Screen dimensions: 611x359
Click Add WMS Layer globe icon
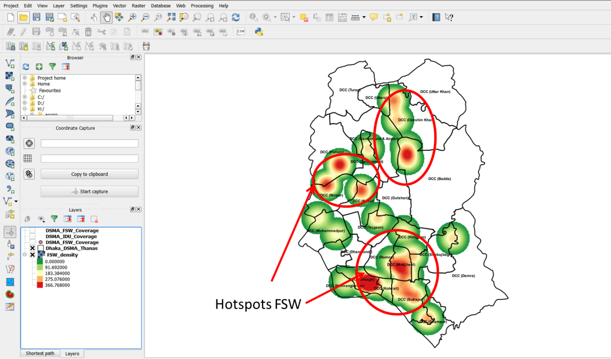coord(10,151)
